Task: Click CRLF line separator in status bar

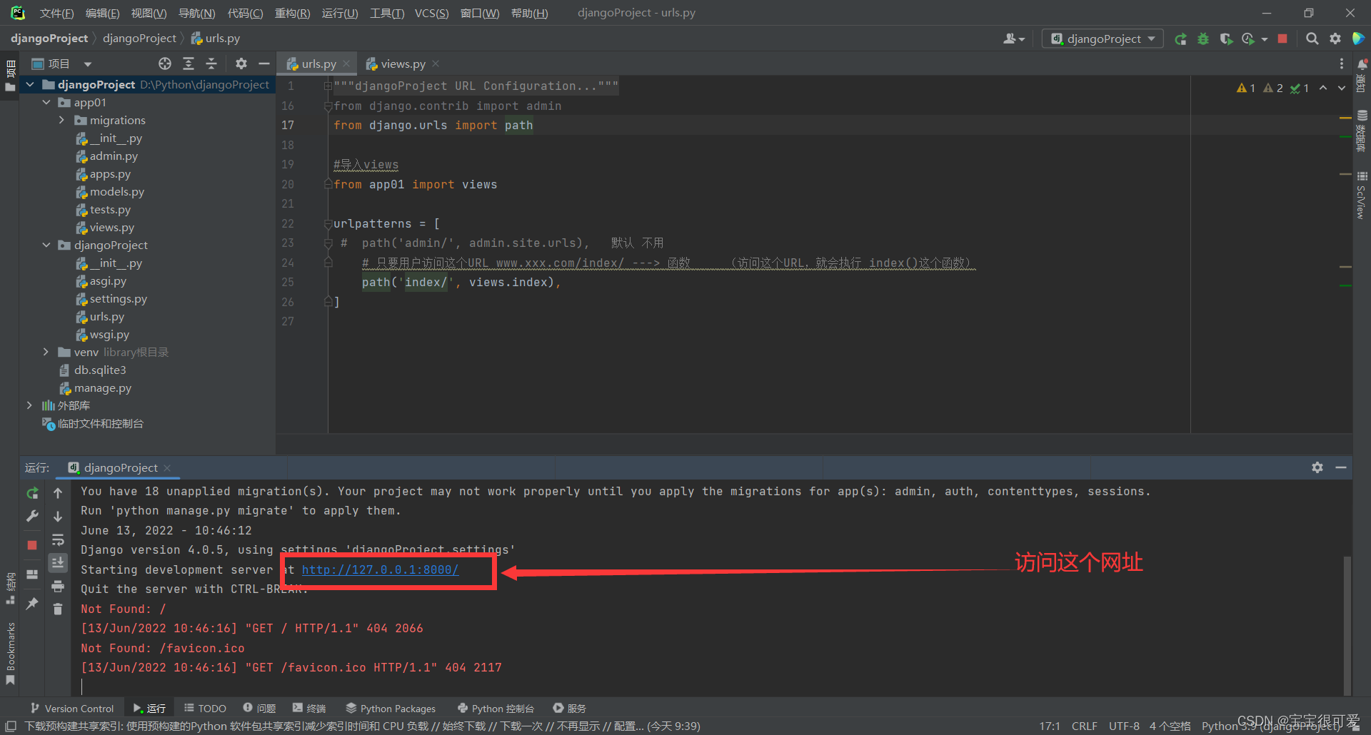Action: [x=1084, y=726]
